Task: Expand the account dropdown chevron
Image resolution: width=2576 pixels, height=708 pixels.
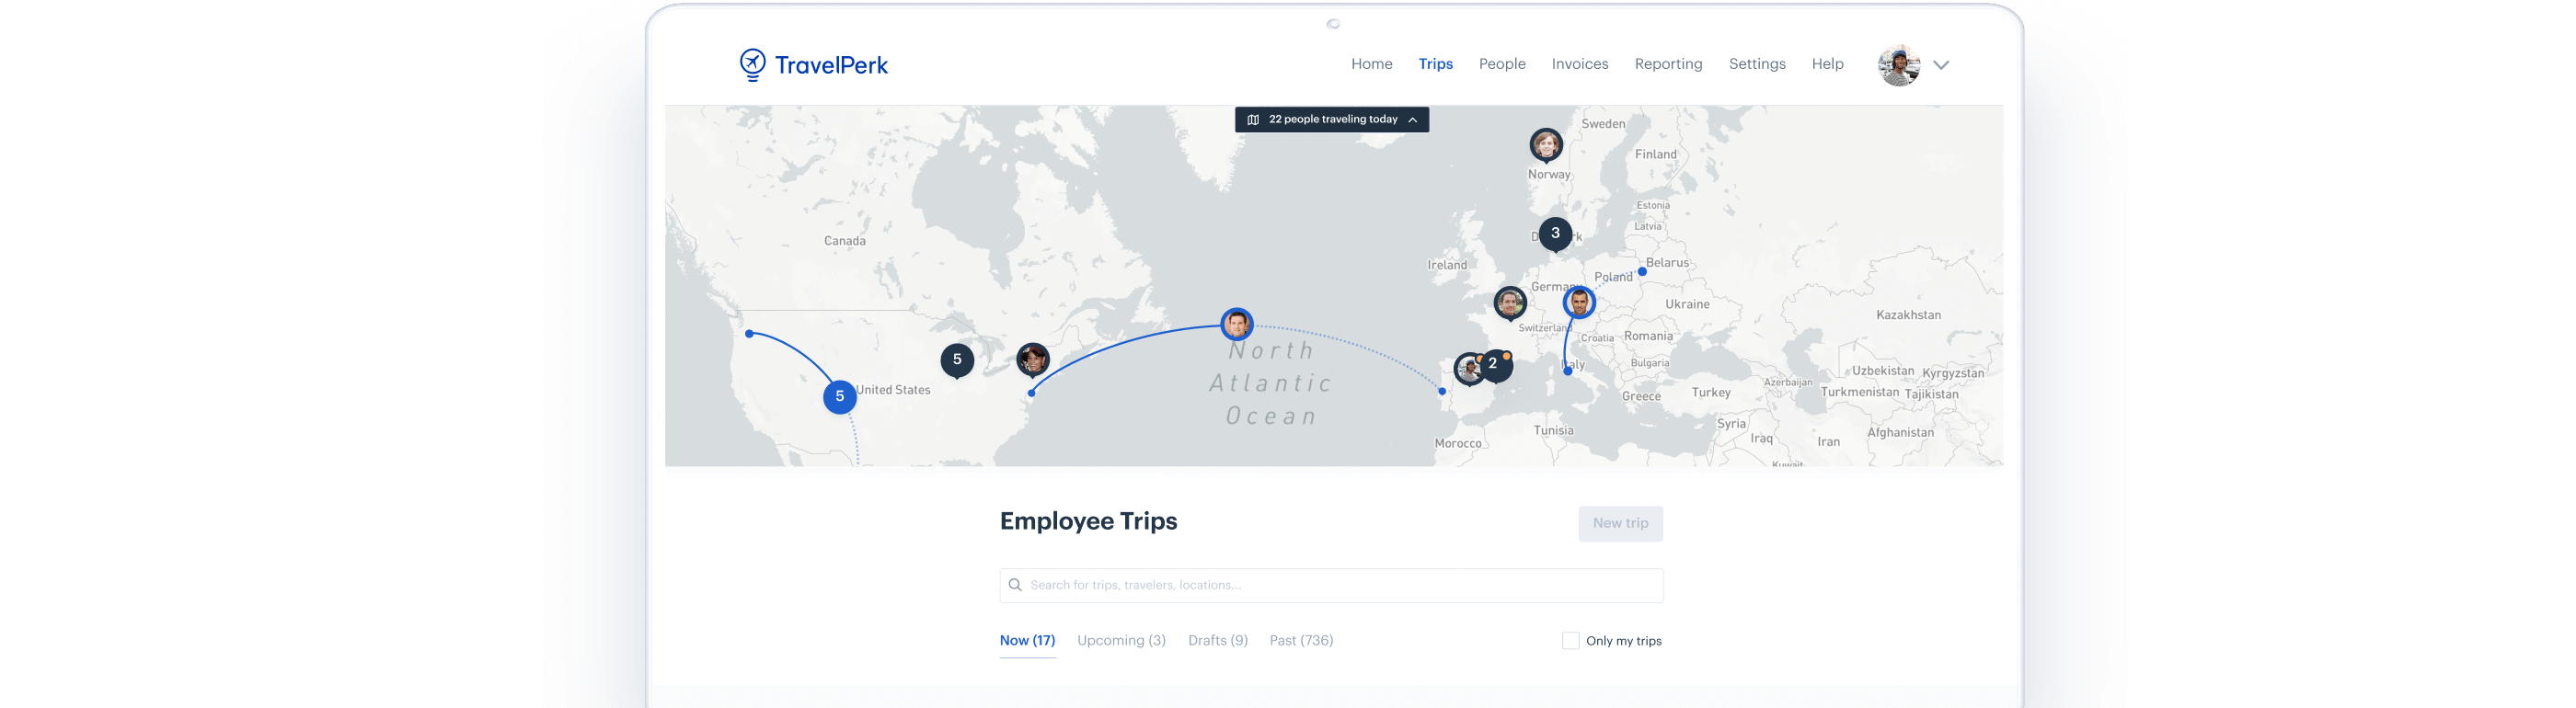Action: click(1940, 65)
